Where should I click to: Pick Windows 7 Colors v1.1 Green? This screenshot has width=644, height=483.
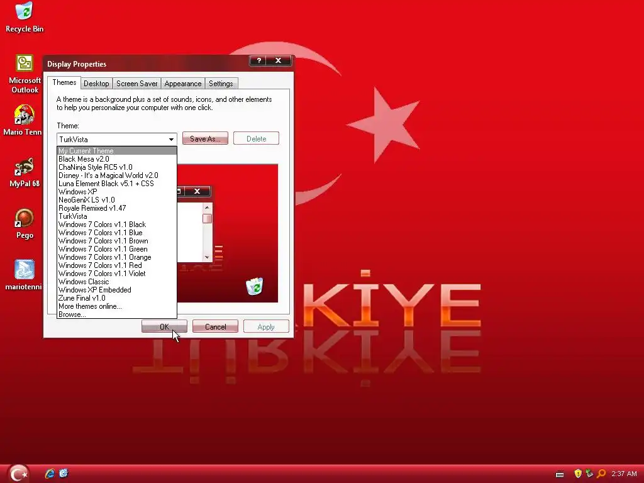pyautogui.click(x=116, y=249)
